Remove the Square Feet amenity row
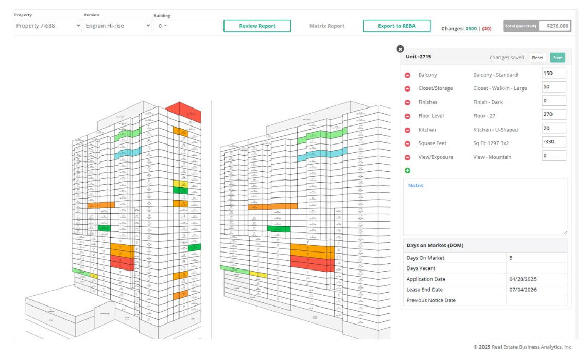 tap(407, 144)
